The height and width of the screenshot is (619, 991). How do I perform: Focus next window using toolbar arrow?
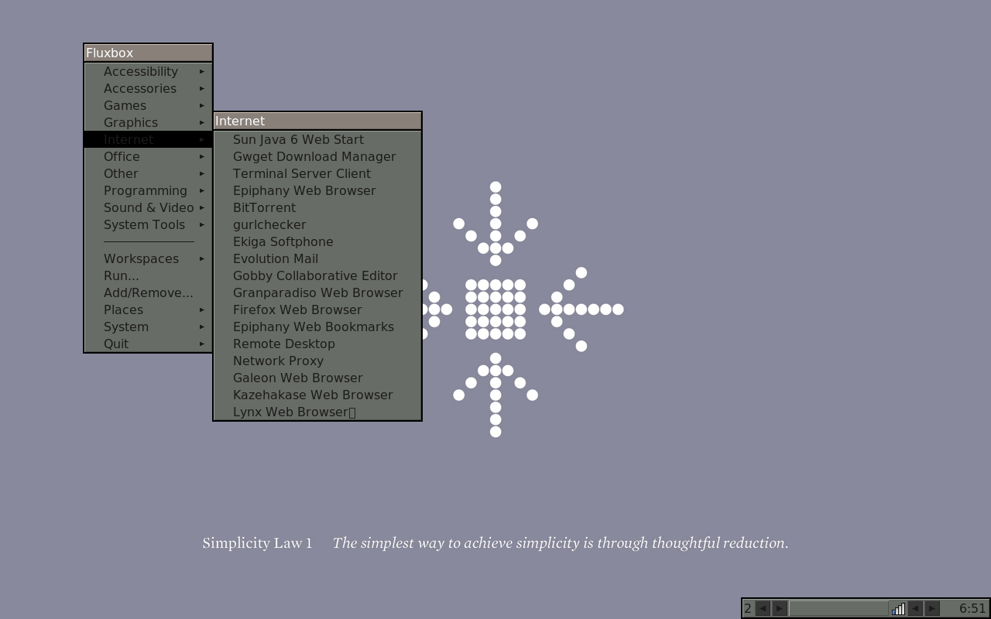click(x=932, y=608)
